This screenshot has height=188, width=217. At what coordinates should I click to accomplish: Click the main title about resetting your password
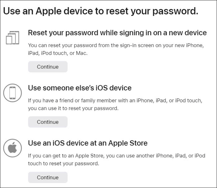click(x=100, y=11)
